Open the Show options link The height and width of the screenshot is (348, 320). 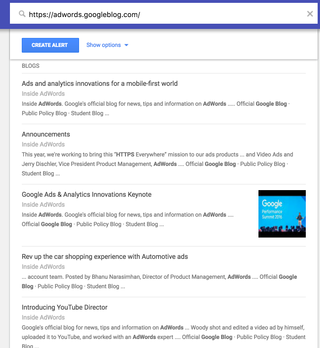click(103, 45)
